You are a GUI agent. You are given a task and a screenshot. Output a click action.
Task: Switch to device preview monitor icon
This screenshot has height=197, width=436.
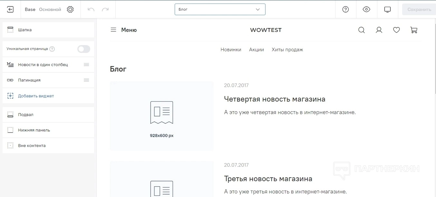click(x=387, y=9)
